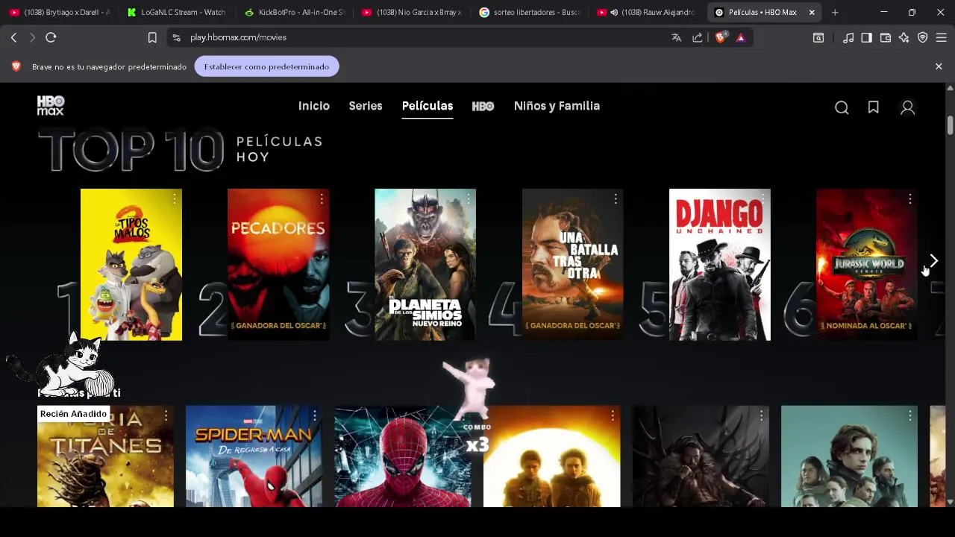Viewport: 955px width, 537px height.
Task: Click the address bar URL play.hbomax.com/movies
Action: click(x=238, y=37)
